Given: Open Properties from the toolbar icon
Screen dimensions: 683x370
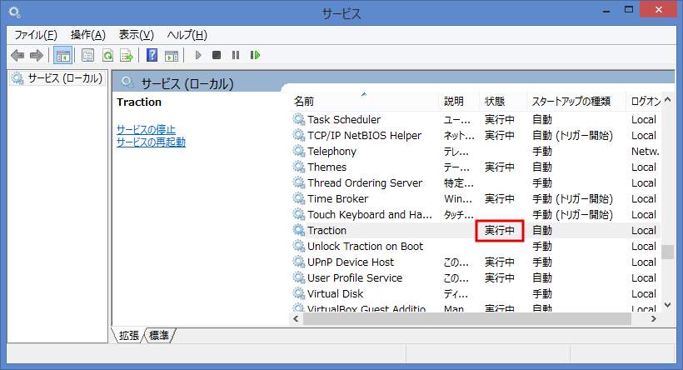Looking at the screenshot, I should pyautogui.click(x=87, y=55).
